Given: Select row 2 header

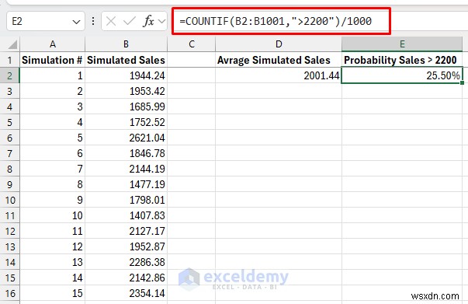Looking at the screenshot, I should point(9,75).
